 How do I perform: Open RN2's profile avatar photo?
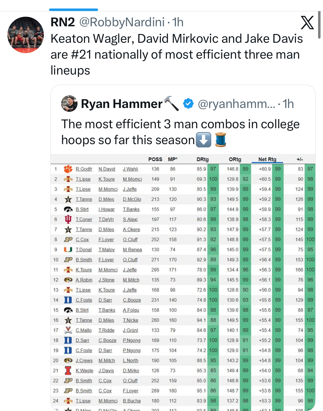[25, 35]
